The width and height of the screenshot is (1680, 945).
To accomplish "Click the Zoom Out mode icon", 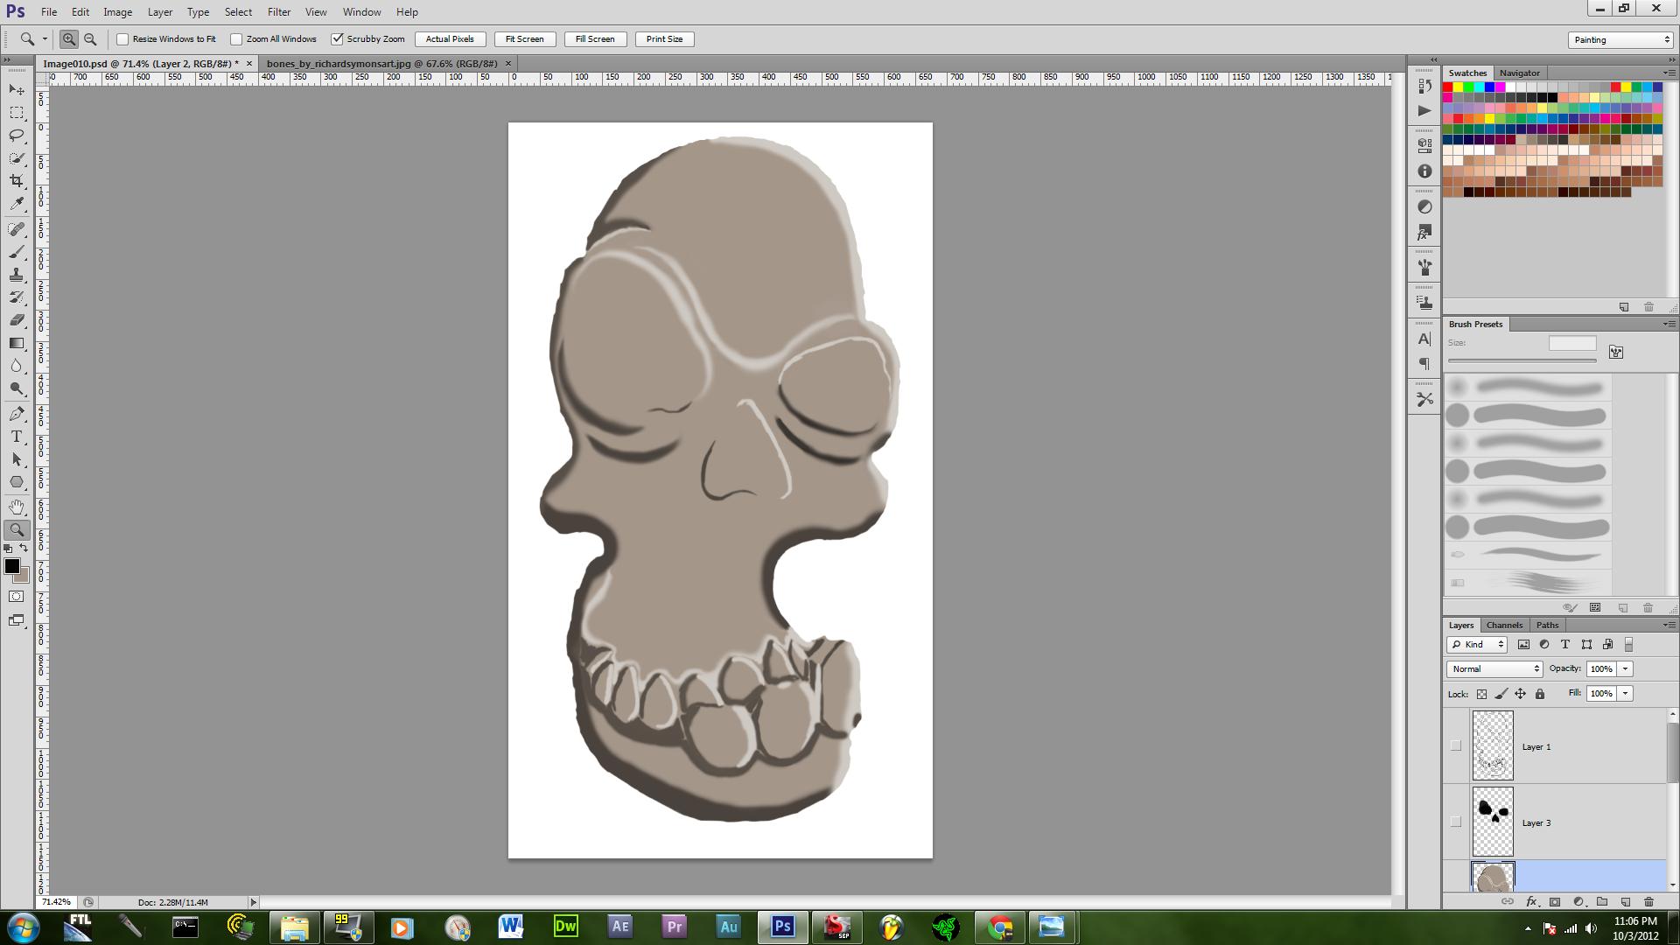I will click(90, 39).
